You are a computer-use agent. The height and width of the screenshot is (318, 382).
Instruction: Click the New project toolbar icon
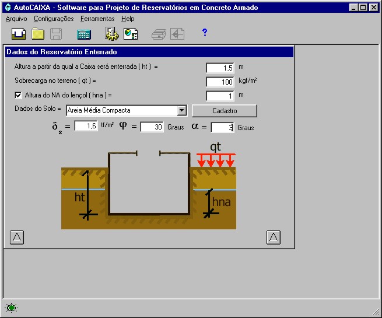(19, 34)
